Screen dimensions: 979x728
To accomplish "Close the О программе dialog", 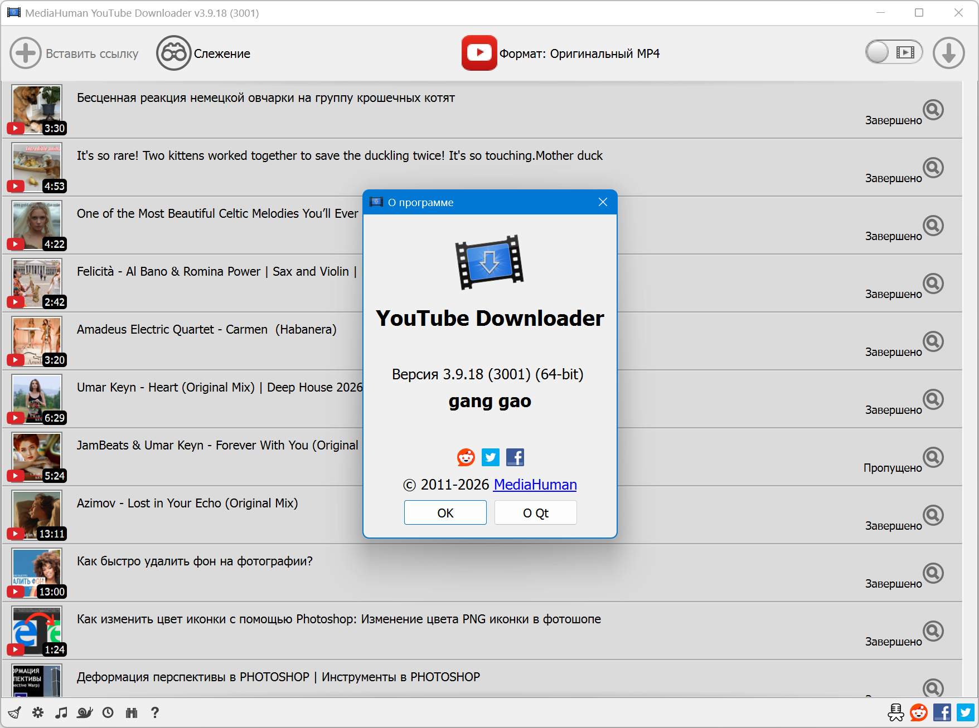I will tap(603, 202).
